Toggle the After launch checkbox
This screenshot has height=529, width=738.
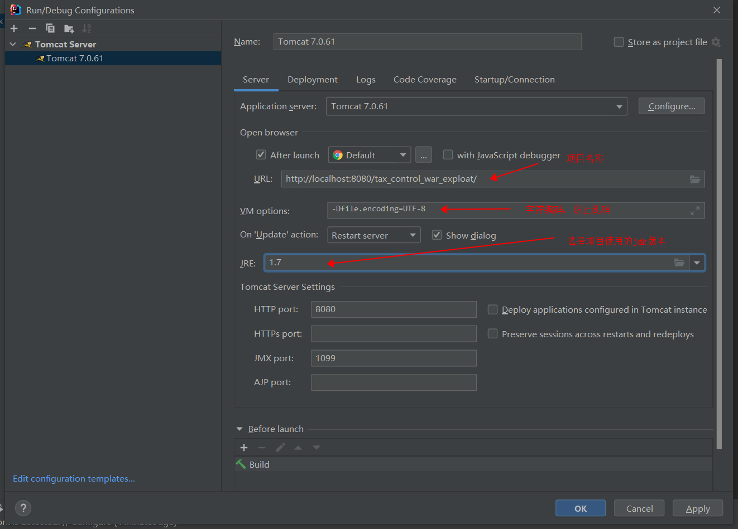tap(261, 154)
